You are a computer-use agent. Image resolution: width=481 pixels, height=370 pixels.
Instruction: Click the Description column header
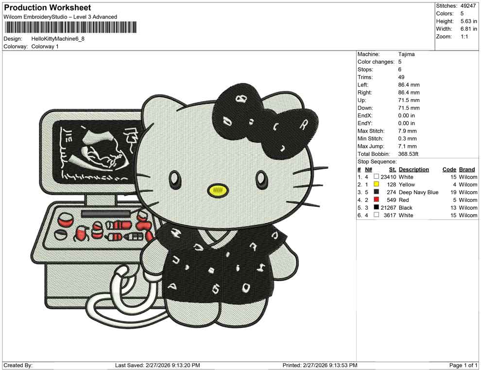[414, 169]
